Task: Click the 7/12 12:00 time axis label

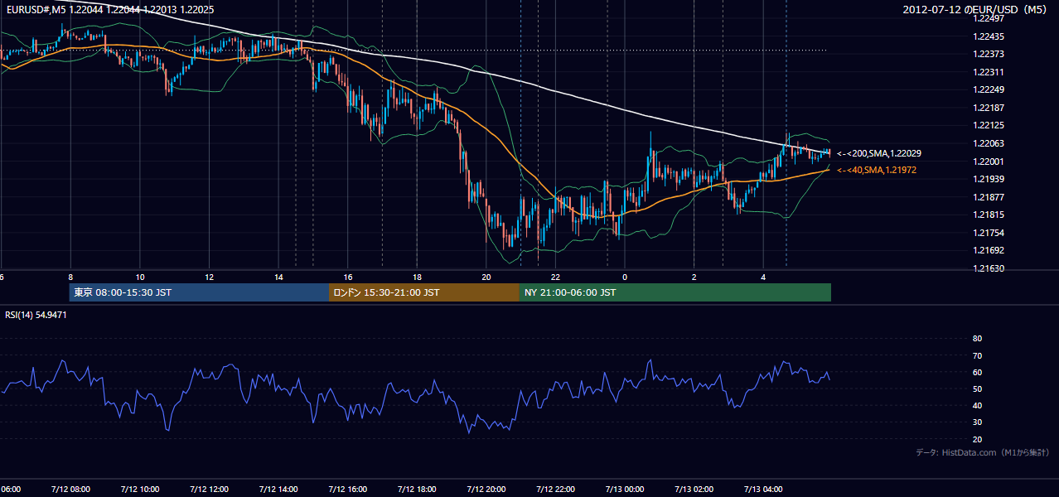Action: 209,489
